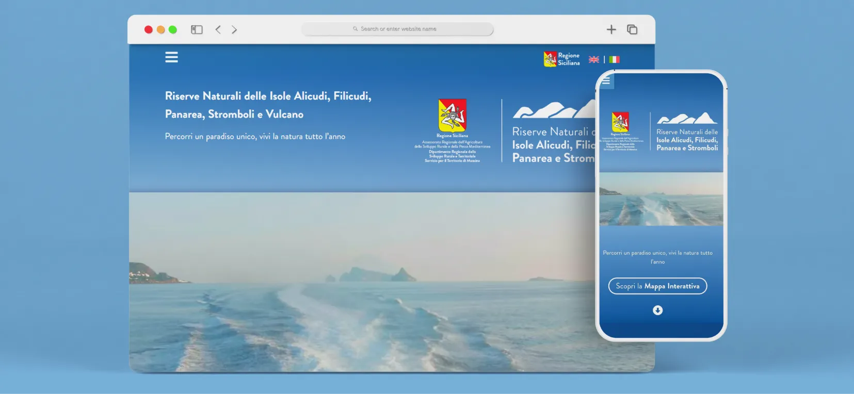This screenshot has height=394, width=854.
Task: Click the mobile sea wake image
Action: (661, 199)
